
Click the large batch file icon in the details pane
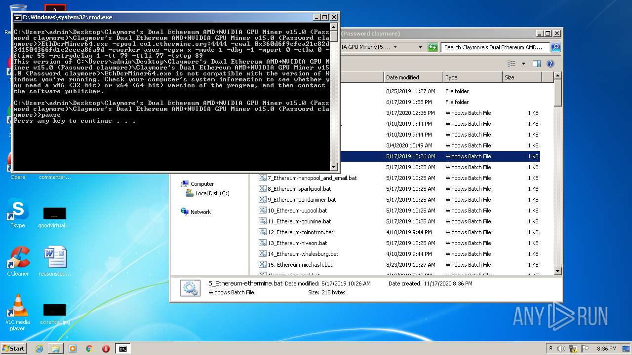point(190,288)
